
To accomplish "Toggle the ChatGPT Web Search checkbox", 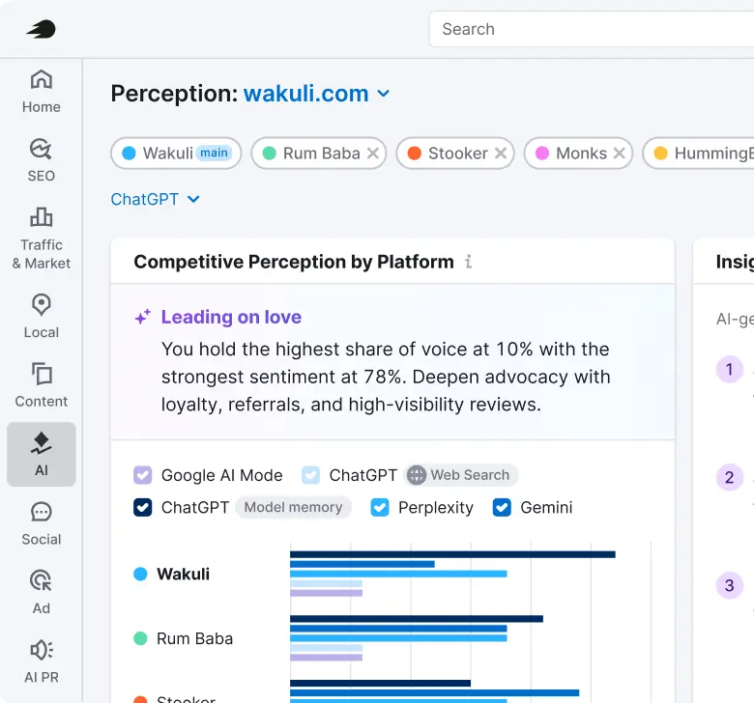I will (310, 475).
